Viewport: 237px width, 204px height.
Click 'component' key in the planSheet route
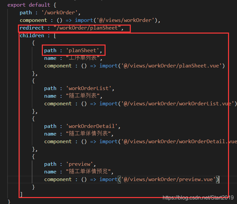tap(58, 66)
